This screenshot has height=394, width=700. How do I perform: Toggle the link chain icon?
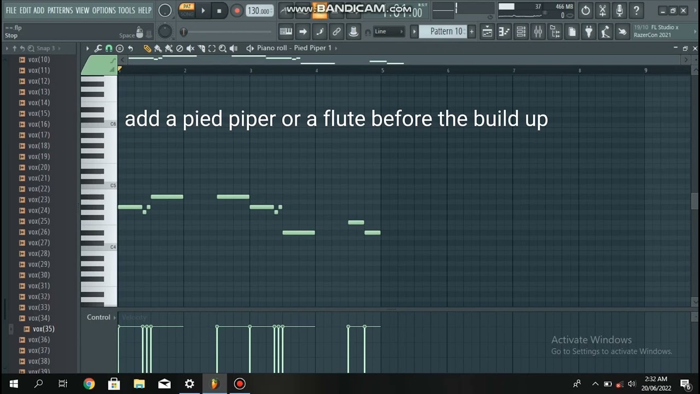pos(336,32)
